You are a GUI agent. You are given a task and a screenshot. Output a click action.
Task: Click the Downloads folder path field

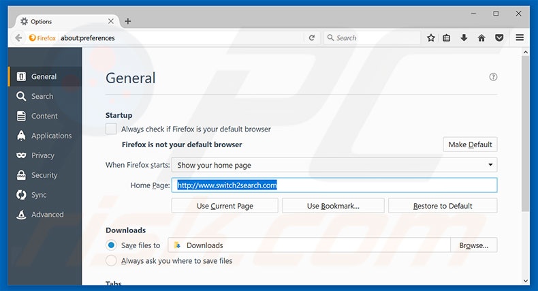(x=309, y=245)
